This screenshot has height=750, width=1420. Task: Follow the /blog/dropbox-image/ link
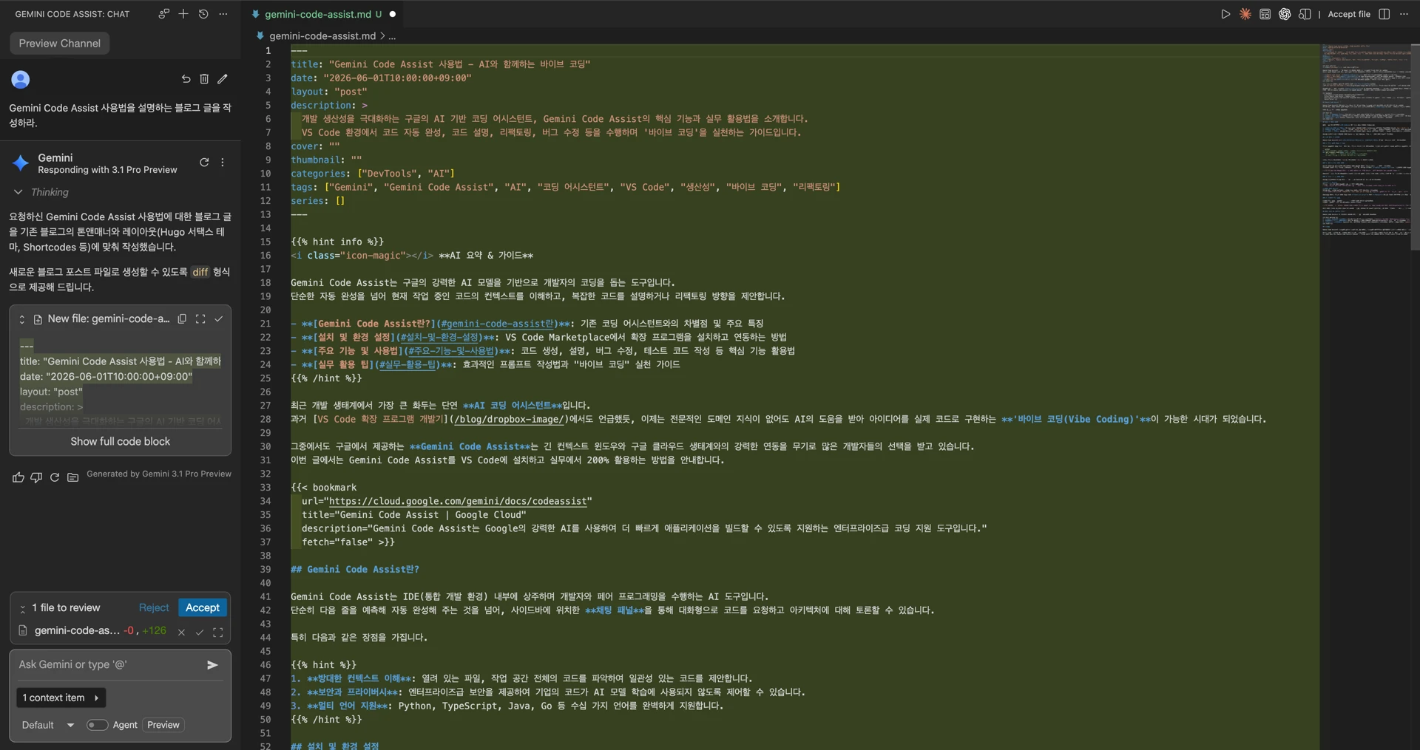[x=510, y=419]
